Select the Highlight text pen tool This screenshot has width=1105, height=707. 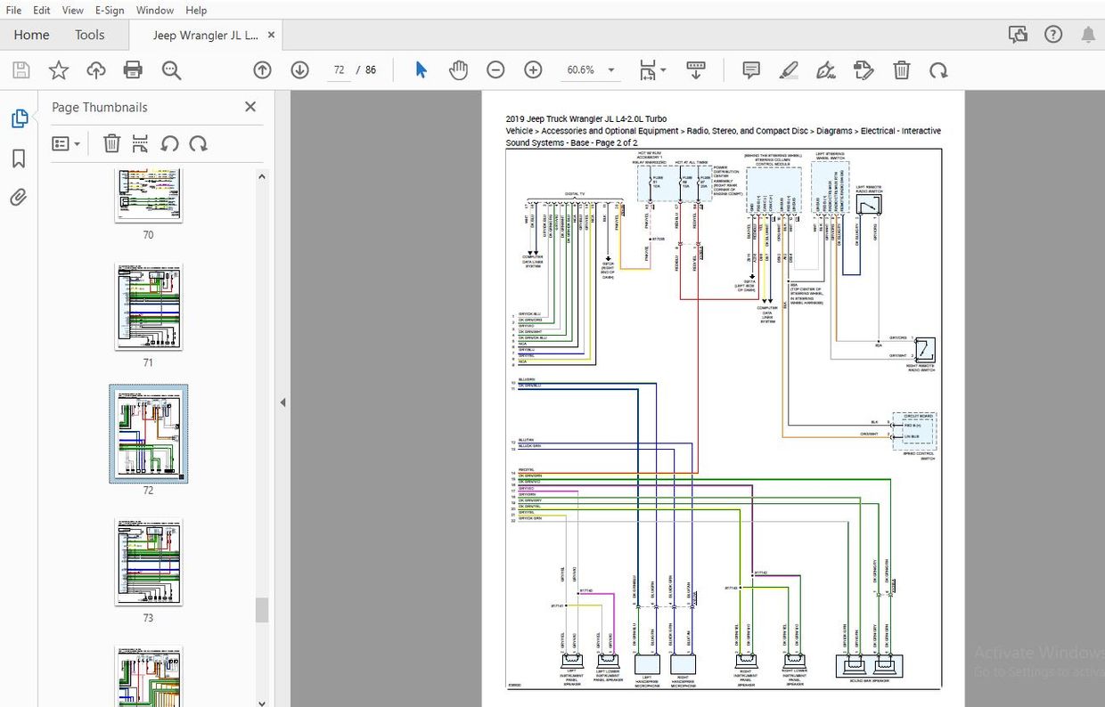coord(788,70)
